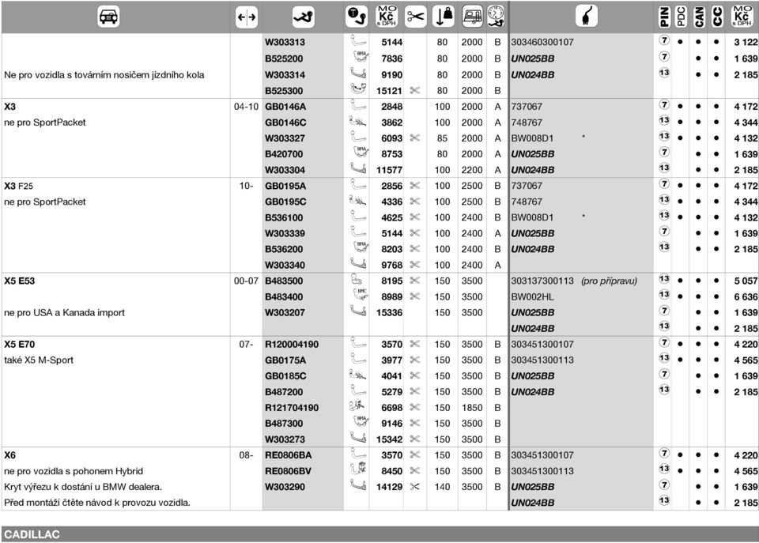759x543 pixels.
Task: Click the price 11577 for W303304
Action: click(389, 170)
